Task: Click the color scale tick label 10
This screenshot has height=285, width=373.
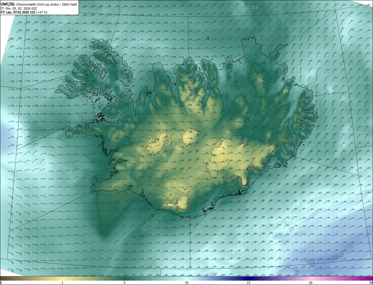Action: tap(186, 283)
